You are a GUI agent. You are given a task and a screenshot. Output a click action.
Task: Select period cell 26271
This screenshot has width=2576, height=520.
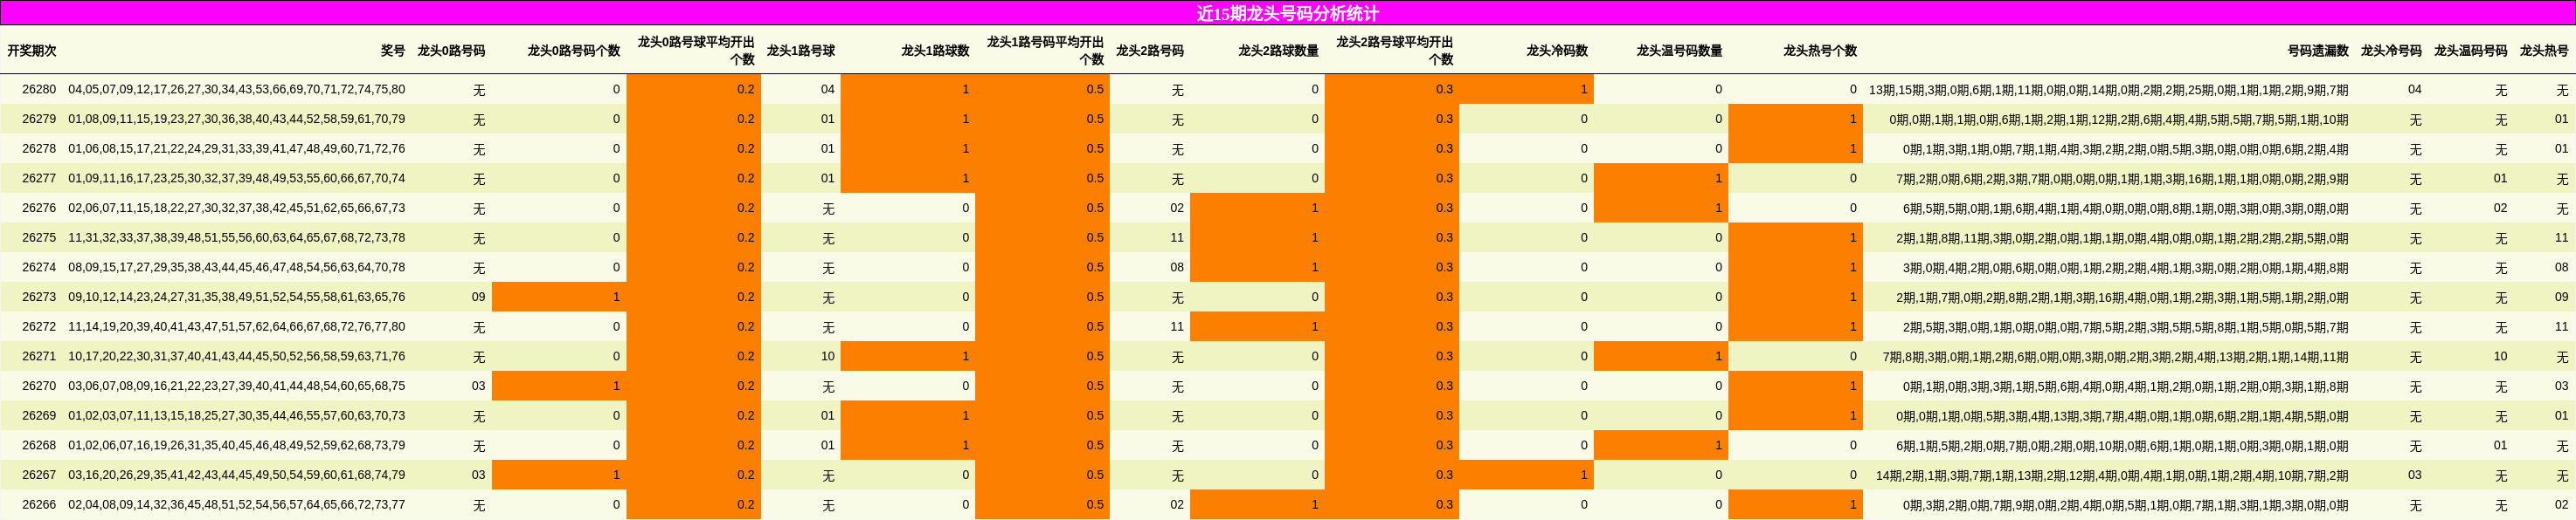[x=39, y=356]
